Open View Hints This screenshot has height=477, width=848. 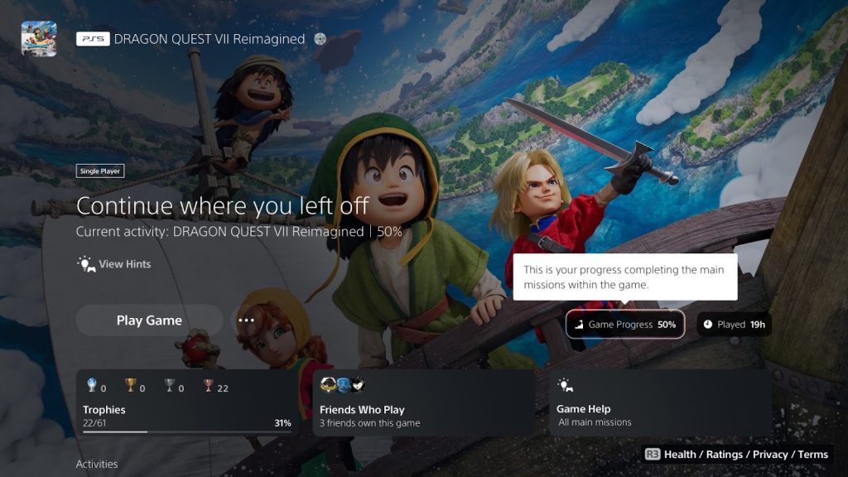coord(114,264)
